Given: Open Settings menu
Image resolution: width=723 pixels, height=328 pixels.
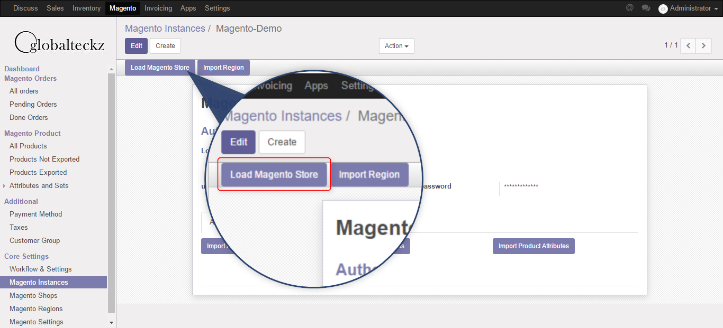Looking at the screenshot, I should pos(217,8).
